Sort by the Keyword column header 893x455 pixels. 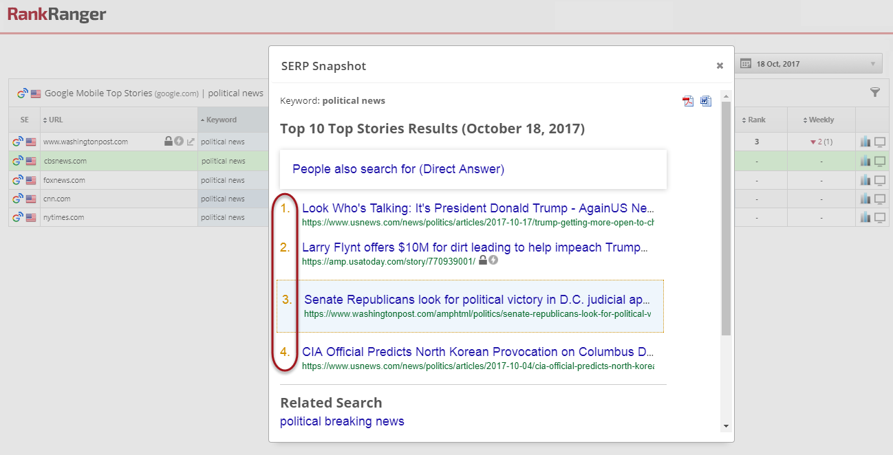[x=221, y=120]
